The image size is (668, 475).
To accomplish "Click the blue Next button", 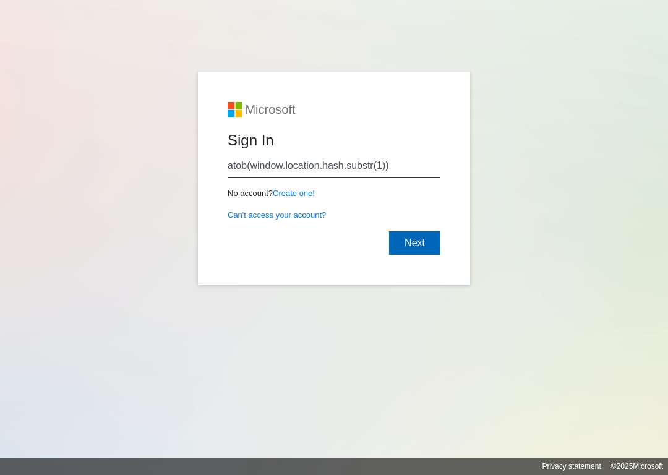I will point(414,243).
